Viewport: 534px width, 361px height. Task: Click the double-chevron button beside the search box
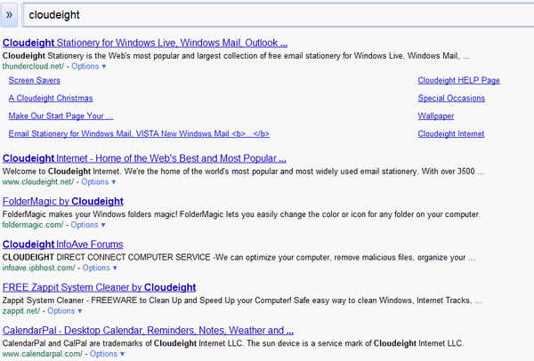[x=9, y=15]
